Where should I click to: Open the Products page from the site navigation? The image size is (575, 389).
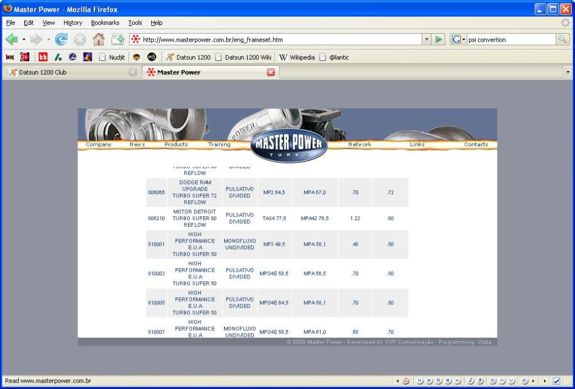176,144
